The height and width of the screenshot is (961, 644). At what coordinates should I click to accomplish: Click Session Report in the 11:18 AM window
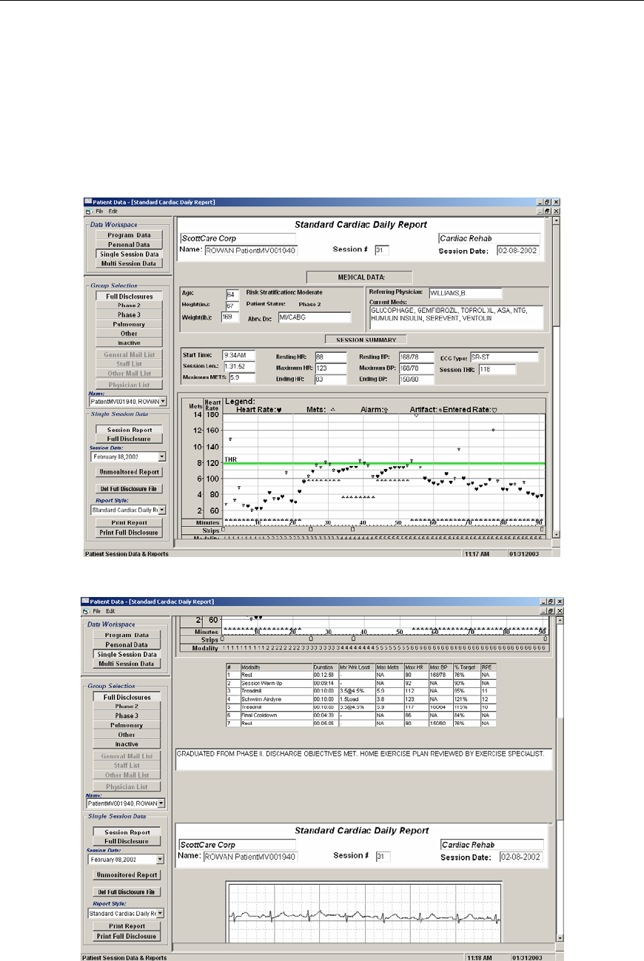tap(127, 832)
